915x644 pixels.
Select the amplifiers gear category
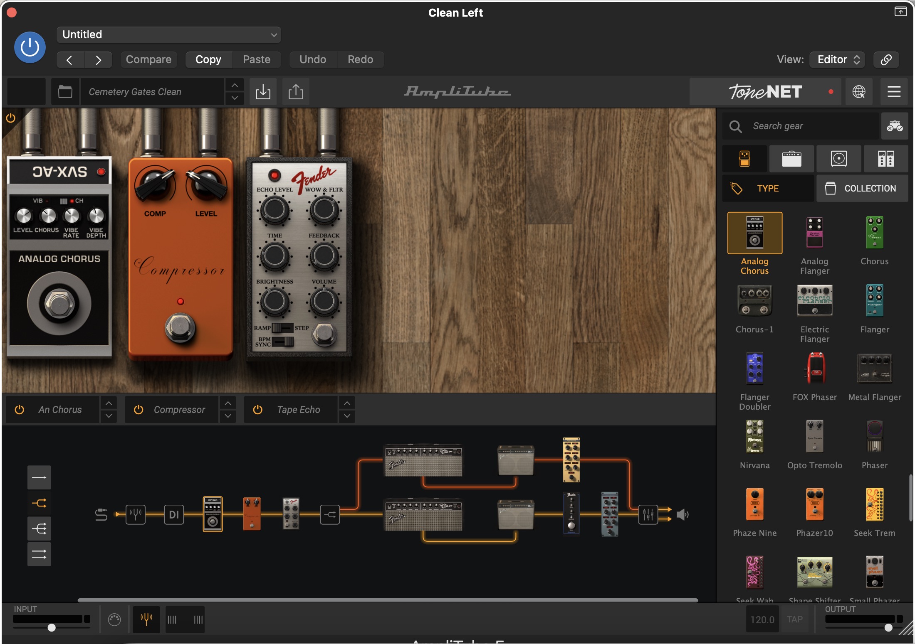point(791,159)
